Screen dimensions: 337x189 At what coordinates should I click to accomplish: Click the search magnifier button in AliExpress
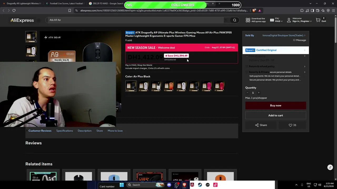click(235, 20)
